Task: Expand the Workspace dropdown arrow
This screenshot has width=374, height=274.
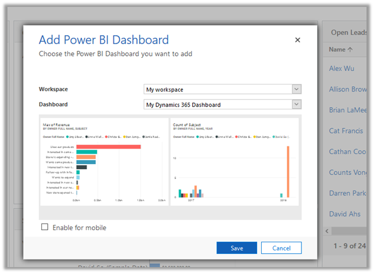Action: (296, 89)
